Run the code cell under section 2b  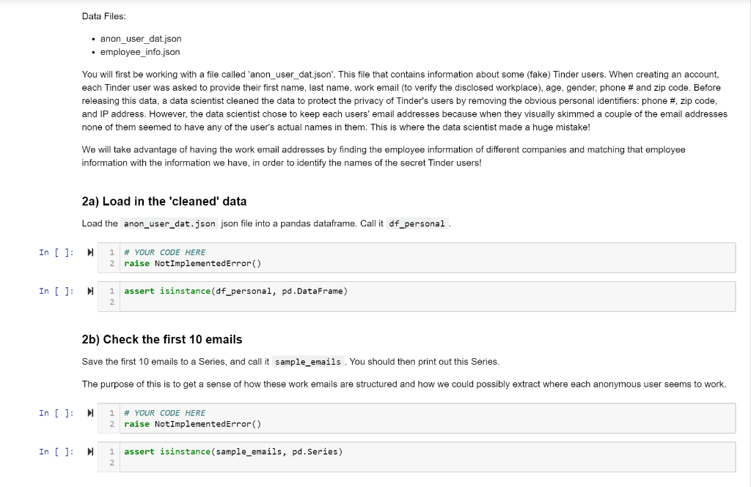pyautogui.click(x=89, y=412)
